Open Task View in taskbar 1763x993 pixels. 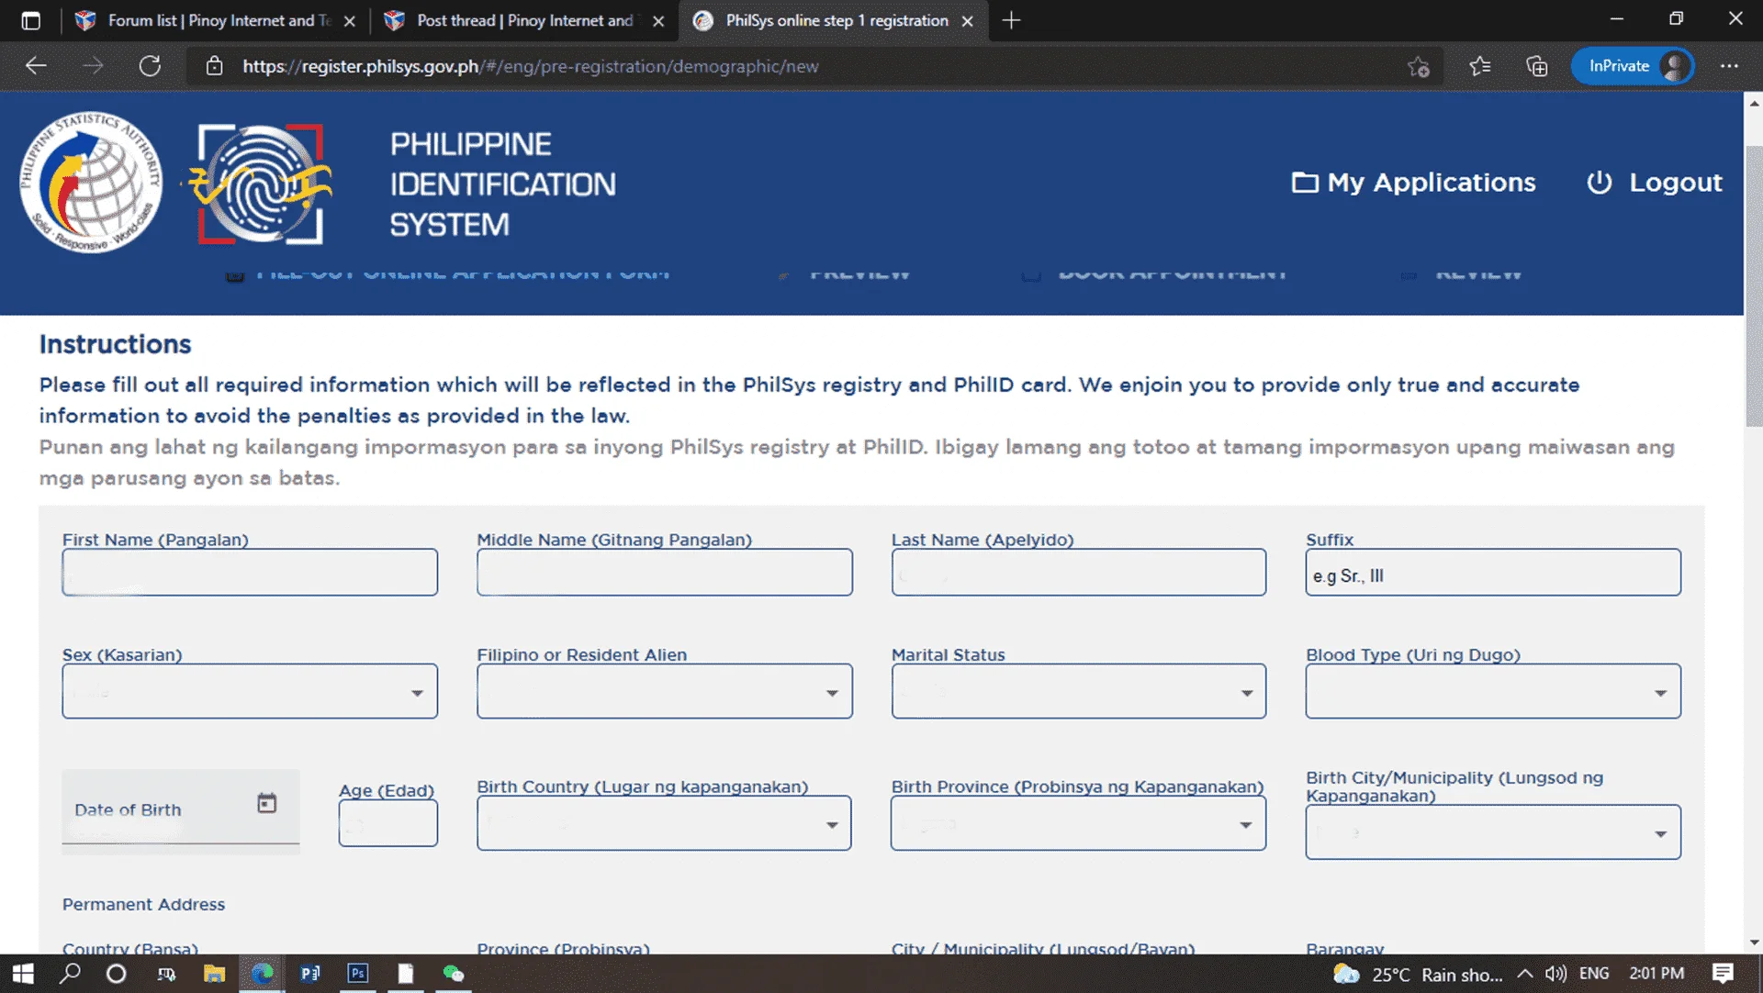pos(166,974)
